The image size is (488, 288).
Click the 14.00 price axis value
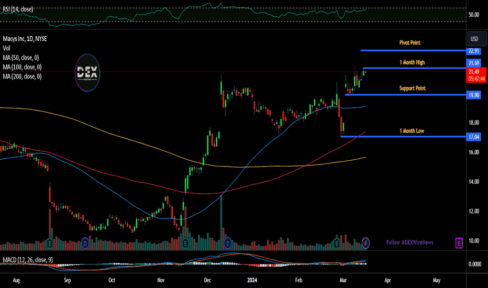(x=474, y=182)
